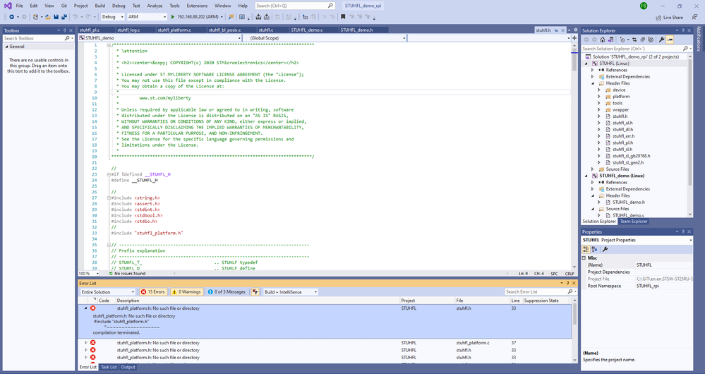Collapse the STUHFL_demo (Linux) project node

pos(586,176)
